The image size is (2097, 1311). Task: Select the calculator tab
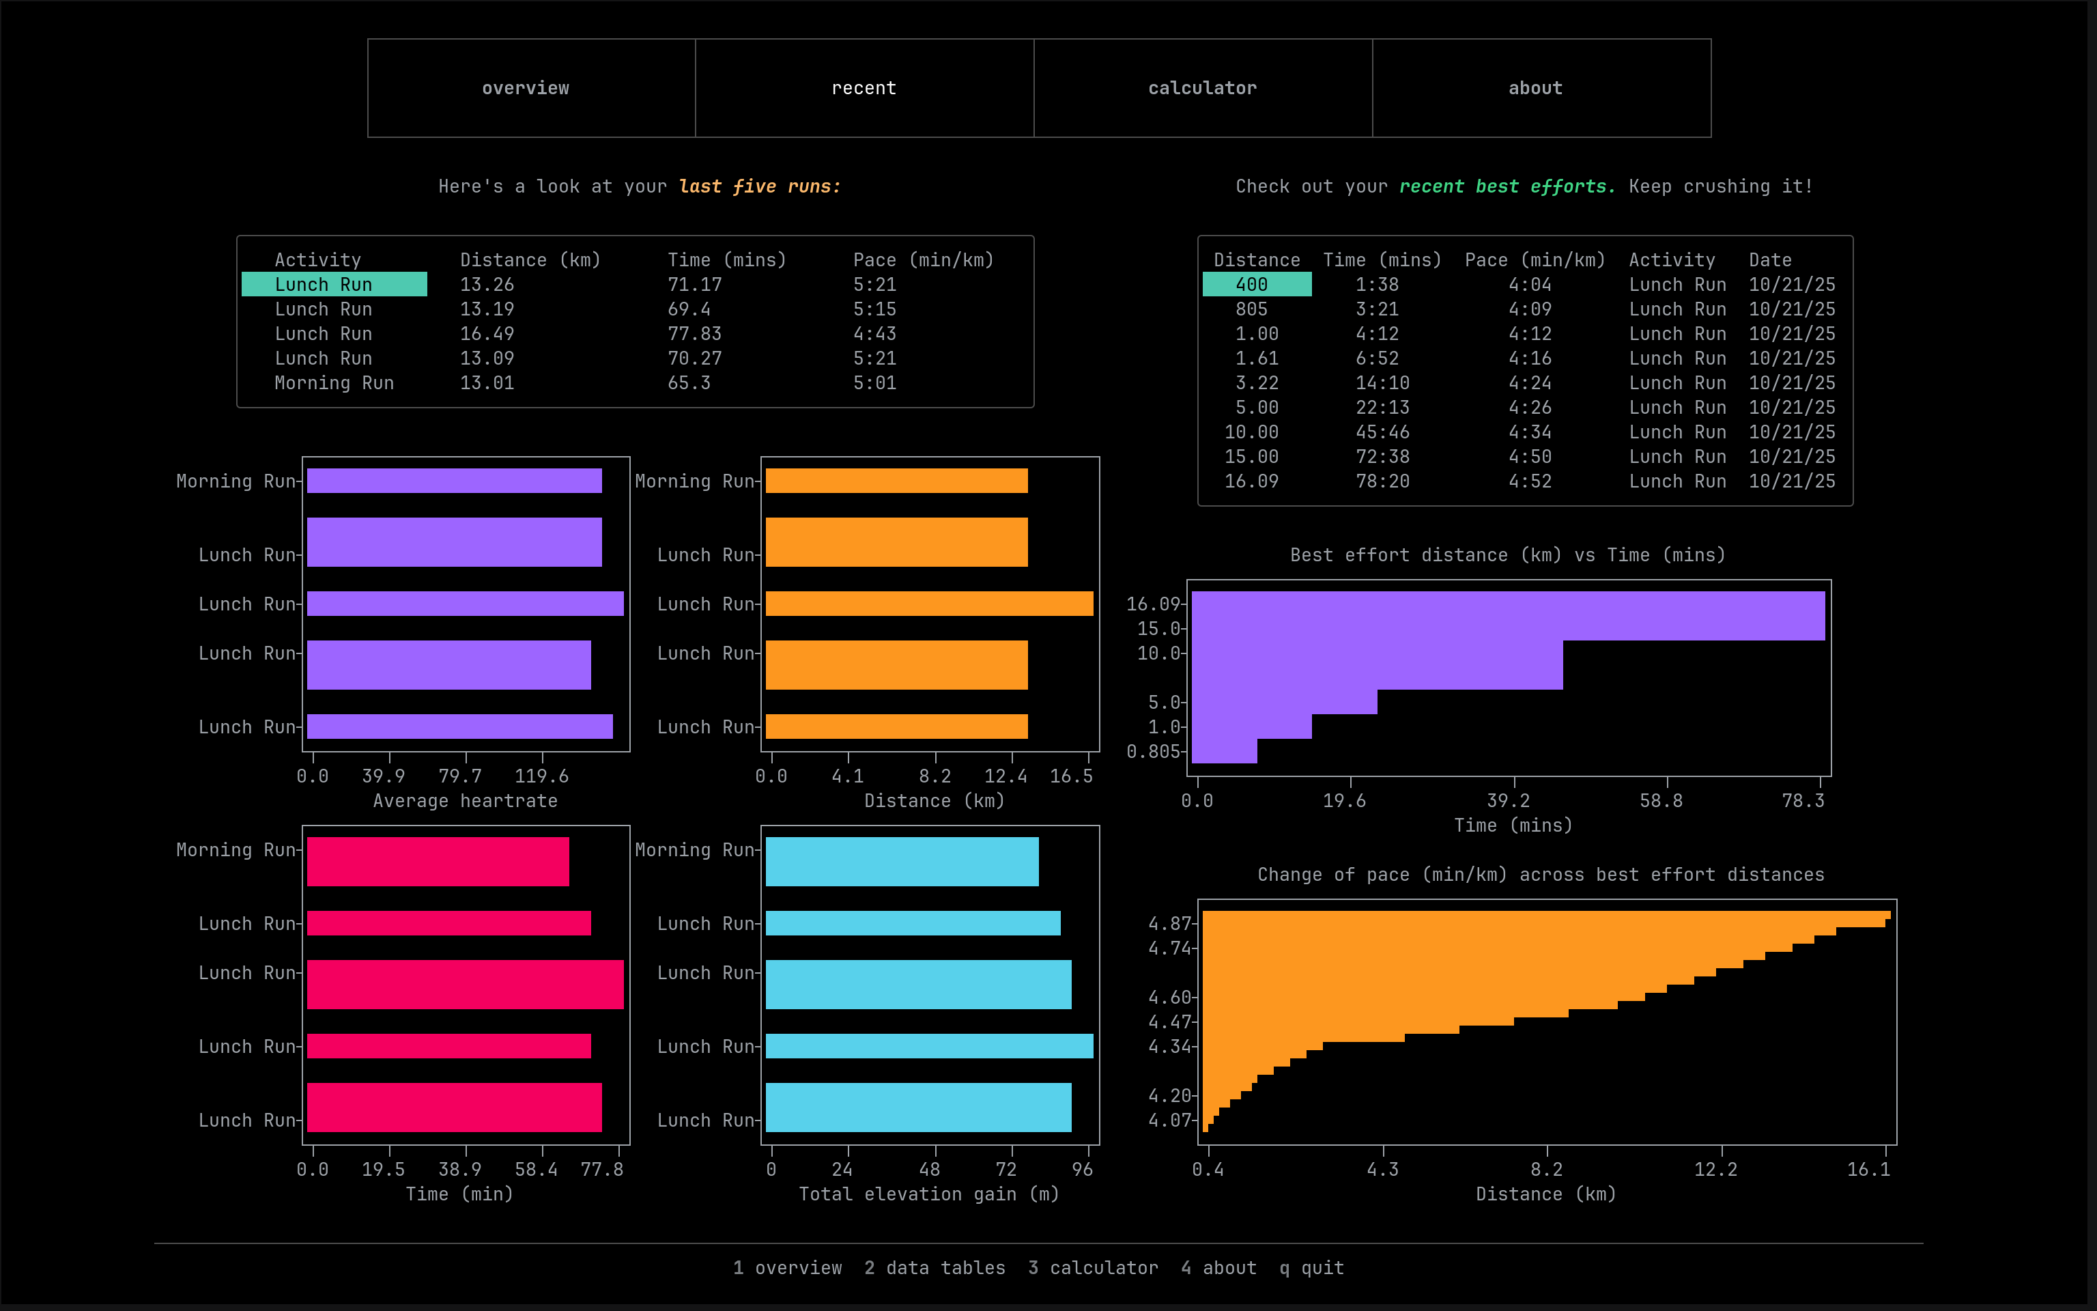[x=1202, y=87]
